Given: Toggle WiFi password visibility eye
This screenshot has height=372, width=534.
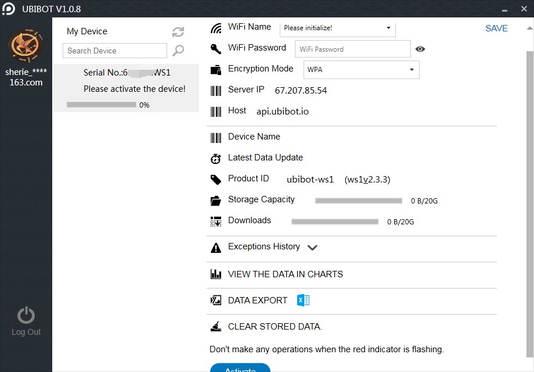Looking at the screenshot, I should point(420,49).
